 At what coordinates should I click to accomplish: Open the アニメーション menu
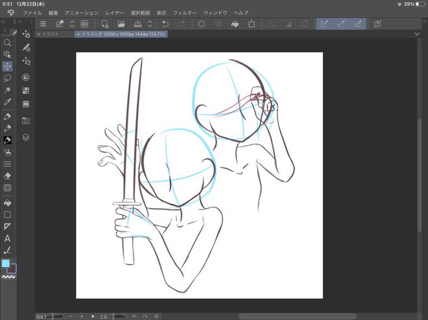pyautogui.click(x=82, y=13)
